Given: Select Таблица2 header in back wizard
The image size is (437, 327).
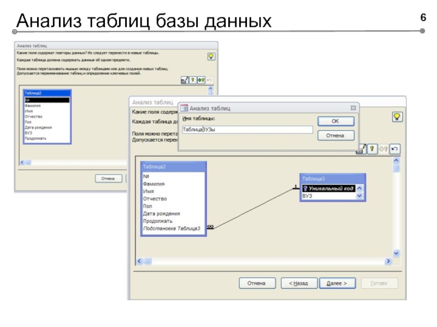Looking at the screenshot, I should [47, 93].
